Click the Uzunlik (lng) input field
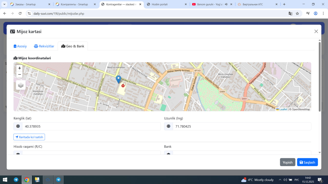Viewport: 328px width, 184px height. [x=242, y=126]
